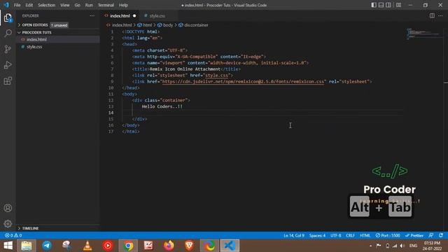
Task: Change indentation via Spaces: 4
Action: click(317, 235)
